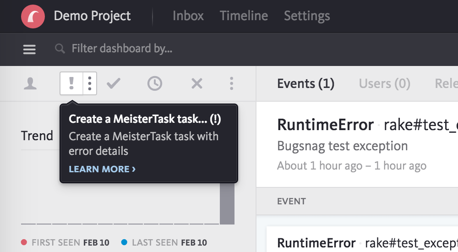The height and width of the screenshot is (252, 458).
Task: Open the hamburger sidebar menu
Action: (29, 49)
